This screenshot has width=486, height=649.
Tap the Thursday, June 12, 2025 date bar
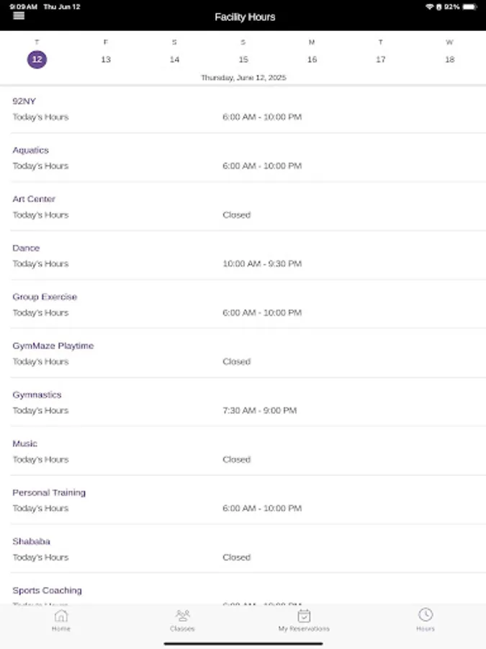point(243,77)
